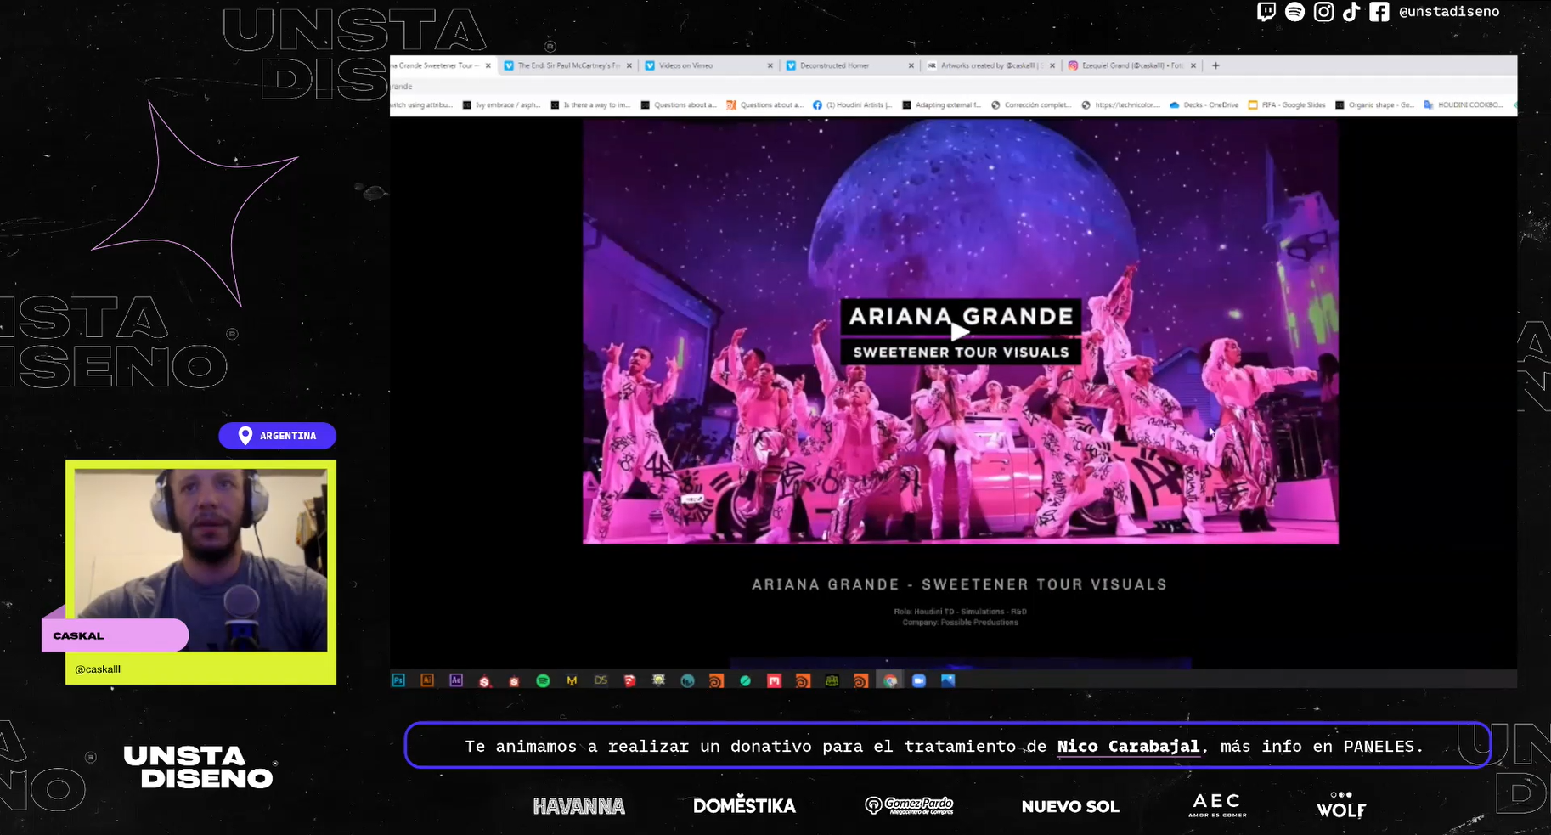Open 'FIFA - Google Slides' bookmark

click(1287, 105)
